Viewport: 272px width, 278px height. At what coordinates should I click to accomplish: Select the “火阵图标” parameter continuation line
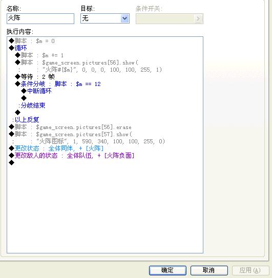click(x=89, y=141)
